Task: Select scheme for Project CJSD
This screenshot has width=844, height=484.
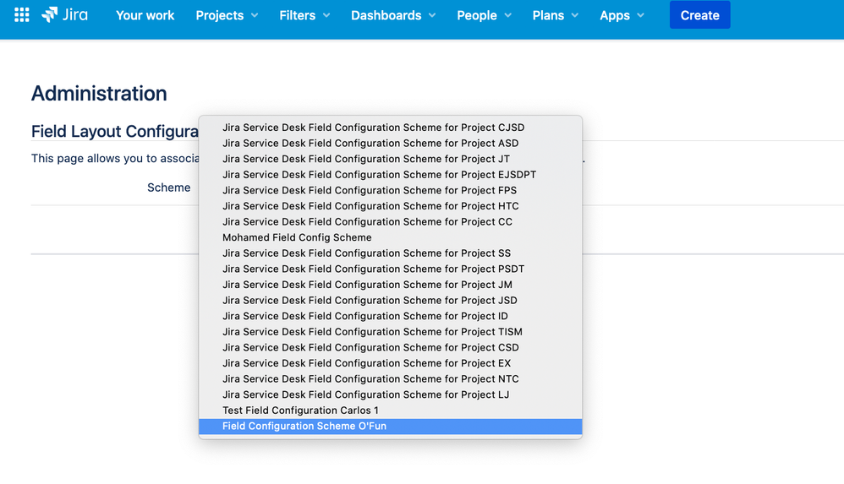Action: (390, 128)
